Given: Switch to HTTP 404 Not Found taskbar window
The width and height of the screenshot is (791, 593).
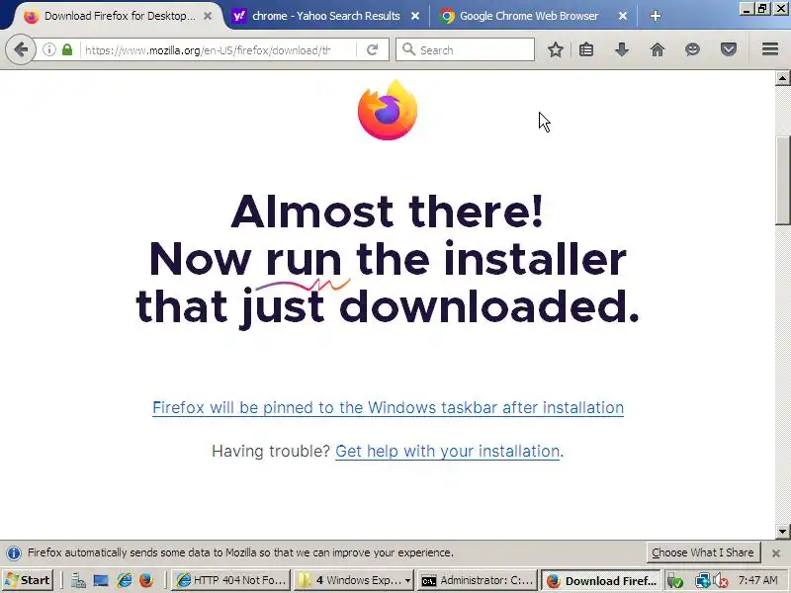Looking at the screenshot, I should tap(231, 580).
